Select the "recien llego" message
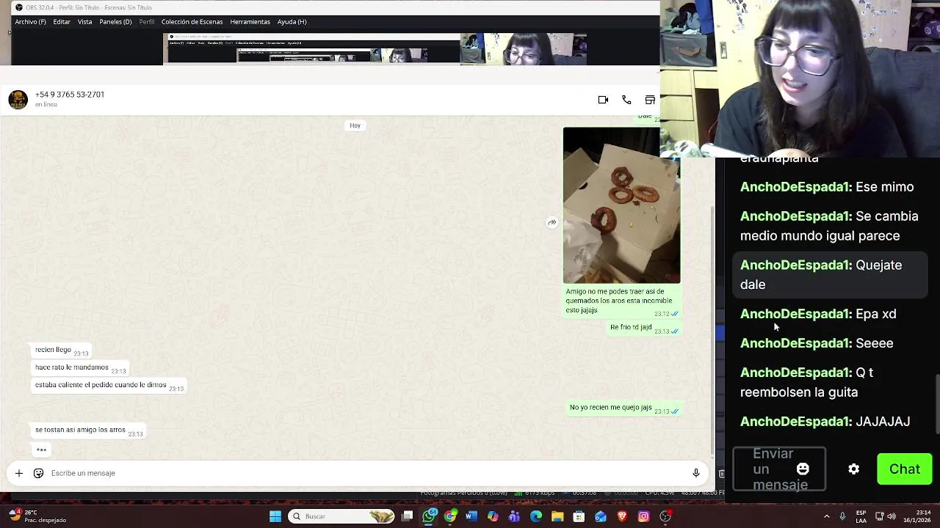940x528 pixels. click(x=61, y=351)
